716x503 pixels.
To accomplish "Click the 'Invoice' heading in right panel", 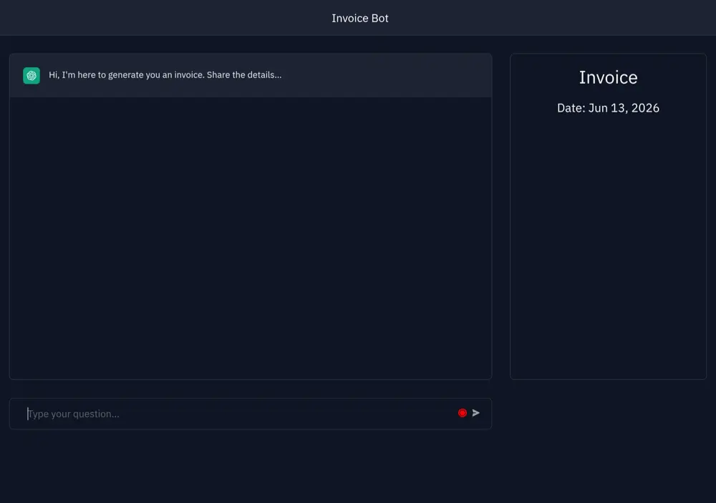I will tap(608, 77).
